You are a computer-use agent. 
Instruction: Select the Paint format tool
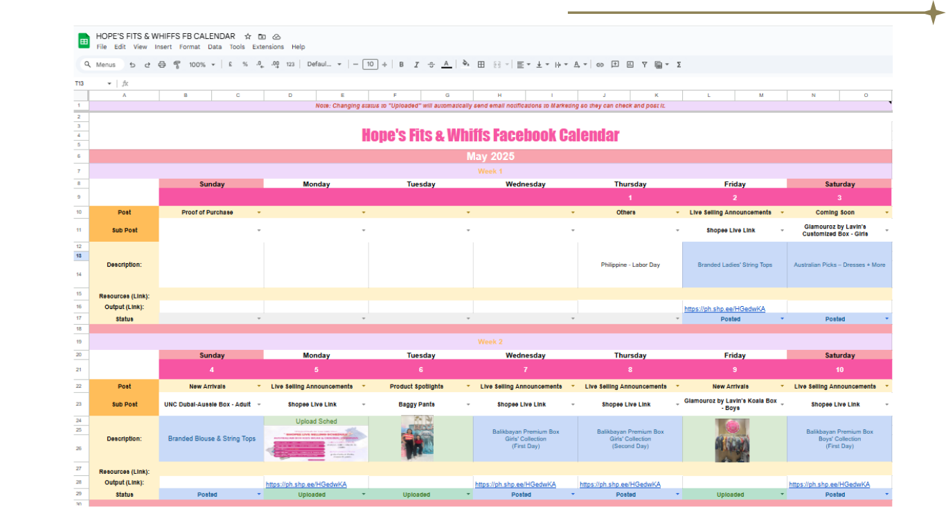[177, 64]
